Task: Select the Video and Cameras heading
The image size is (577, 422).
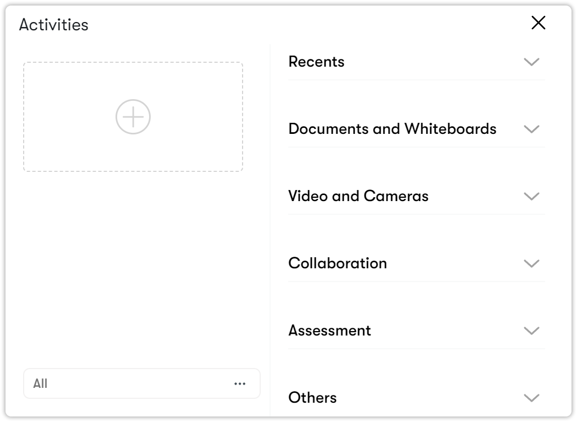Action: pos(358,196)
